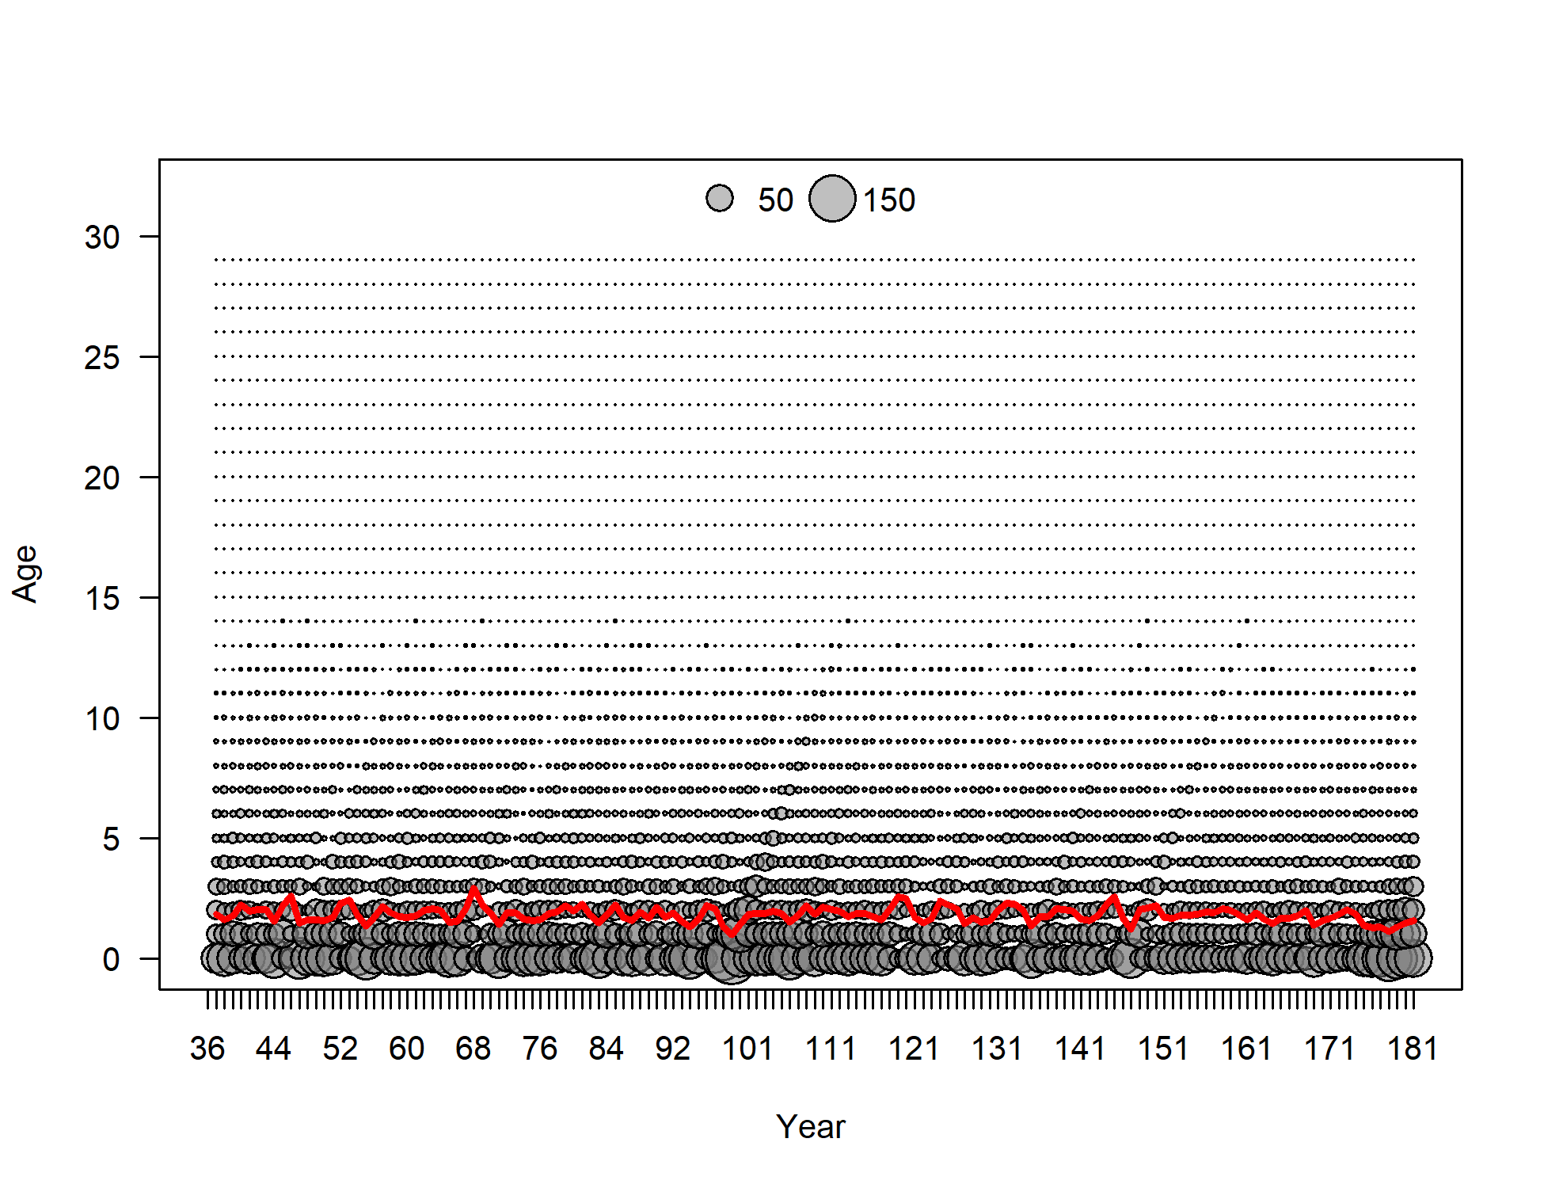Click x-axis tick label '161'
The height and width of the screenshot is (1188, 1544).
1246,1048
